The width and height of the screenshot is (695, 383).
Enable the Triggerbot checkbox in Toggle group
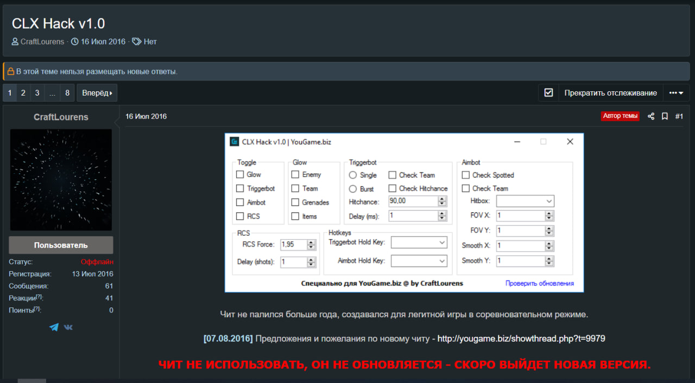coord(240,189)
